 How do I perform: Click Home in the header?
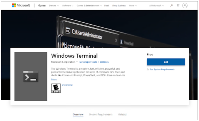[41, 6]
